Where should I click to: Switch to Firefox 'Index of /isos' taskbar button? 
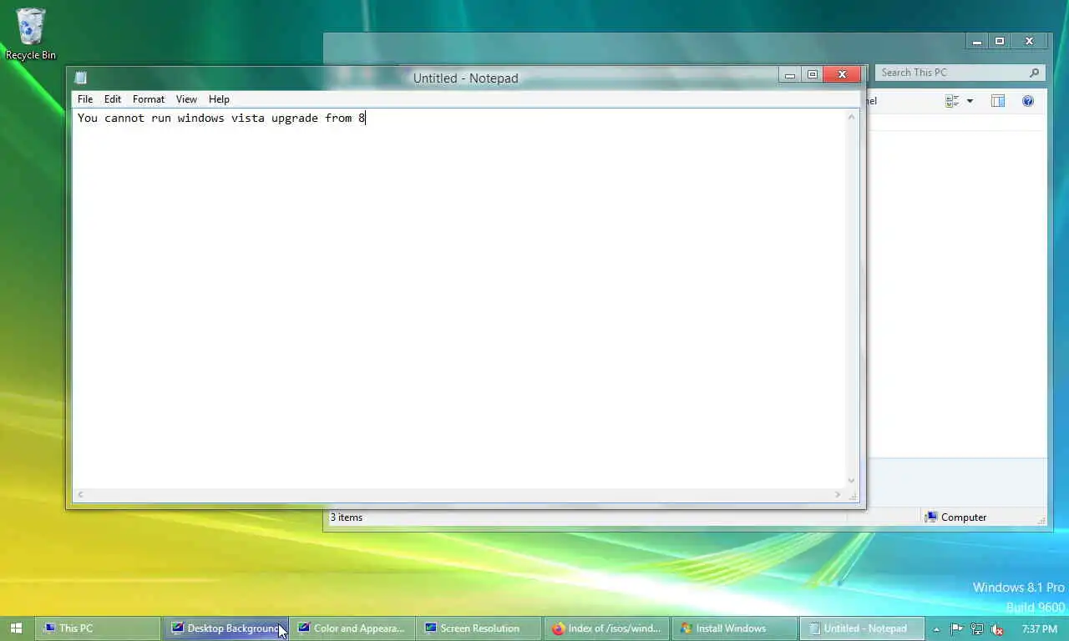click(x=607, y=628)
